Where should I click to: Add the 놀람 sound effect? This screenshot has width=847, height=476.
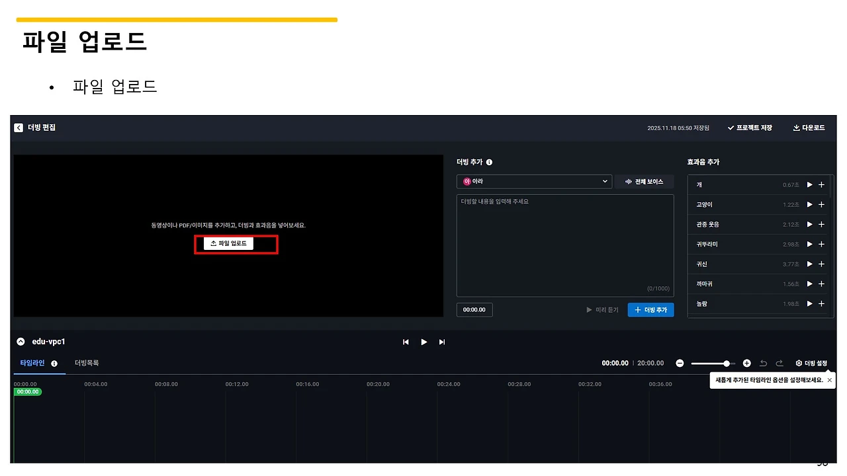coord(821,304)
